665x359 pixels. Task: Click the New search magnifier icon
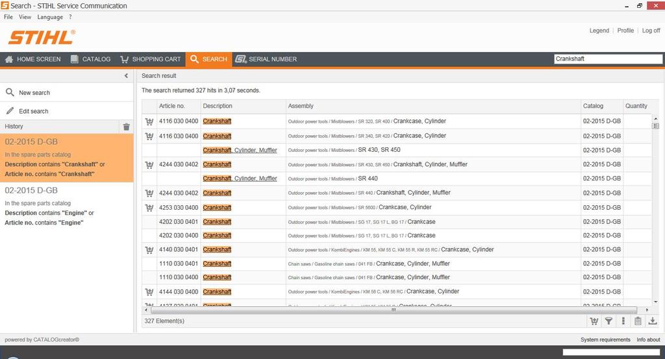tap(10, 92)
